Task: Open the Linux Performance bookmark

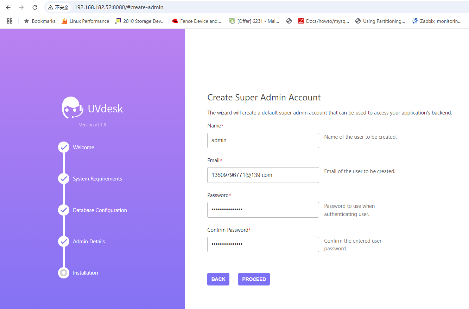Action: pyautogui.click(x=85, y=21)
